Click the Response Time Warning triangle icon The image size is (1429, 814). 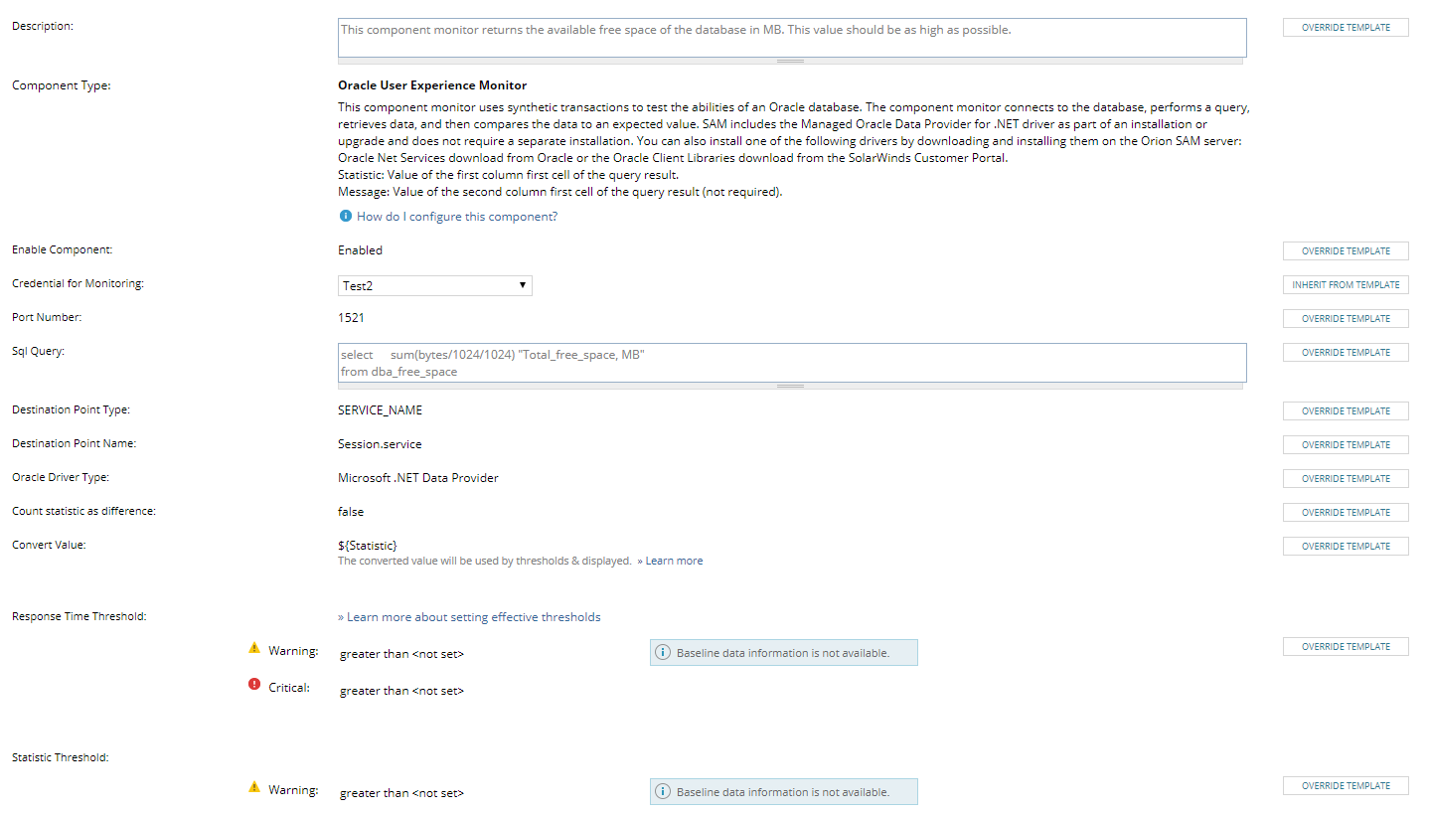click(x=254, y=649)
